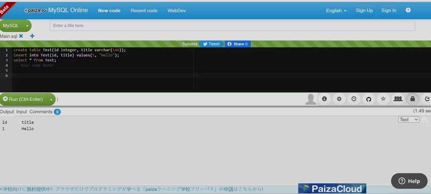Image resolution: width=431 pixels, height=194 pixels.
Task: Click the PaizaCloud banner image
Action: coord(332,189)
